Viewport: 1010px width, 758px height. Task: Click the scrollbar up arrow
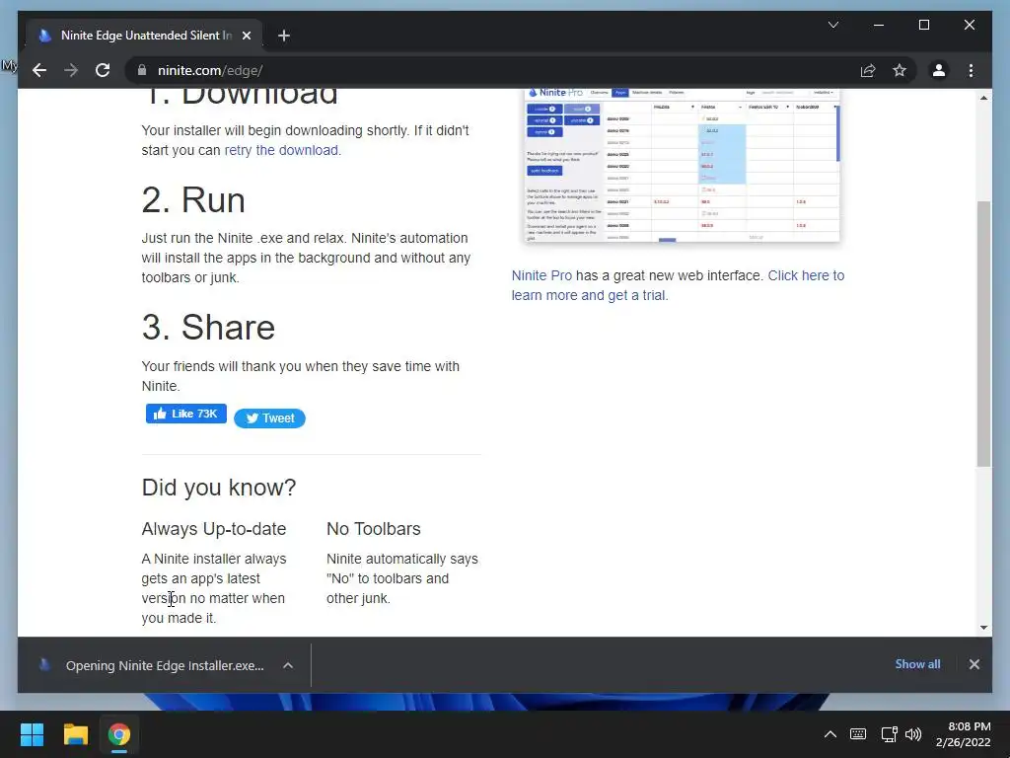[983, 98]
